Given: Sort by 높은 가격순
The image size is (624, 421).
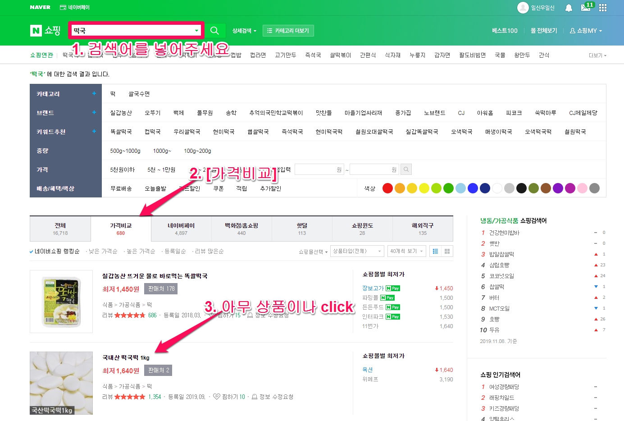Looking at the screenshot, I should 141,251.
